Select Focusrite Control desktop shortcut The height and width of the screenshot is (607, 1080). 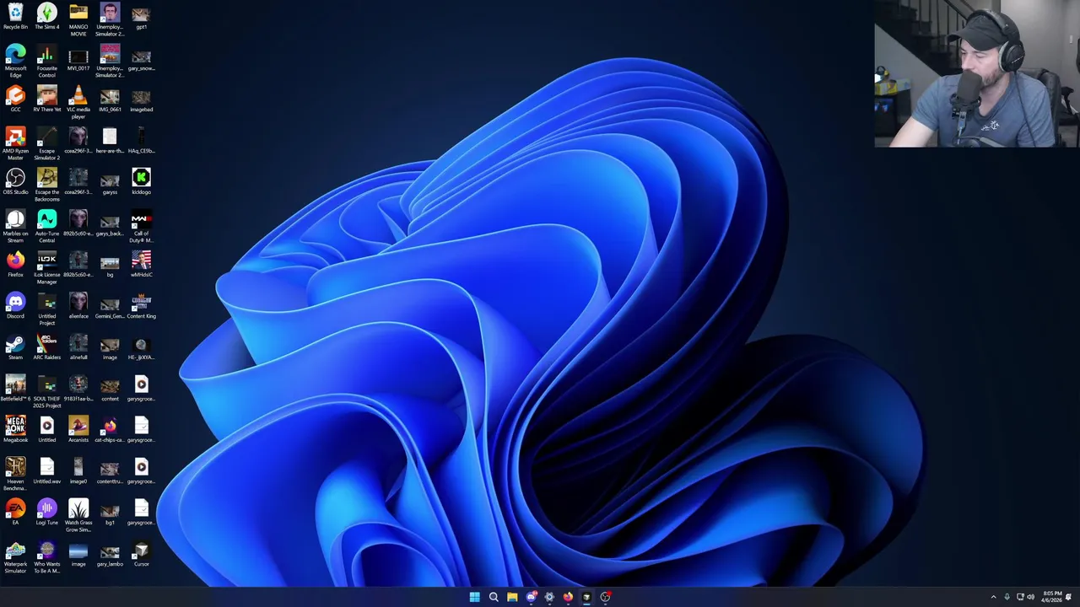click(x=46, y=61)
